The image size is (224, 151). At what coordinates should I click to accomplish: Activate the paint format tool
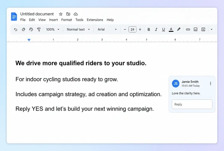[x=39, y=30]
